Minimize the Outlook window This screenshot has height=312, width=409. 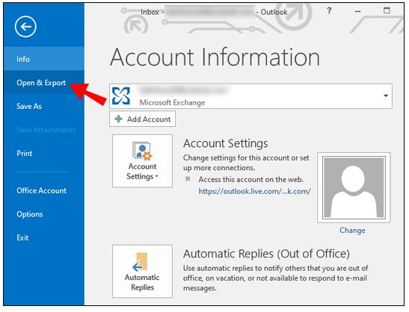click(358, 11)
